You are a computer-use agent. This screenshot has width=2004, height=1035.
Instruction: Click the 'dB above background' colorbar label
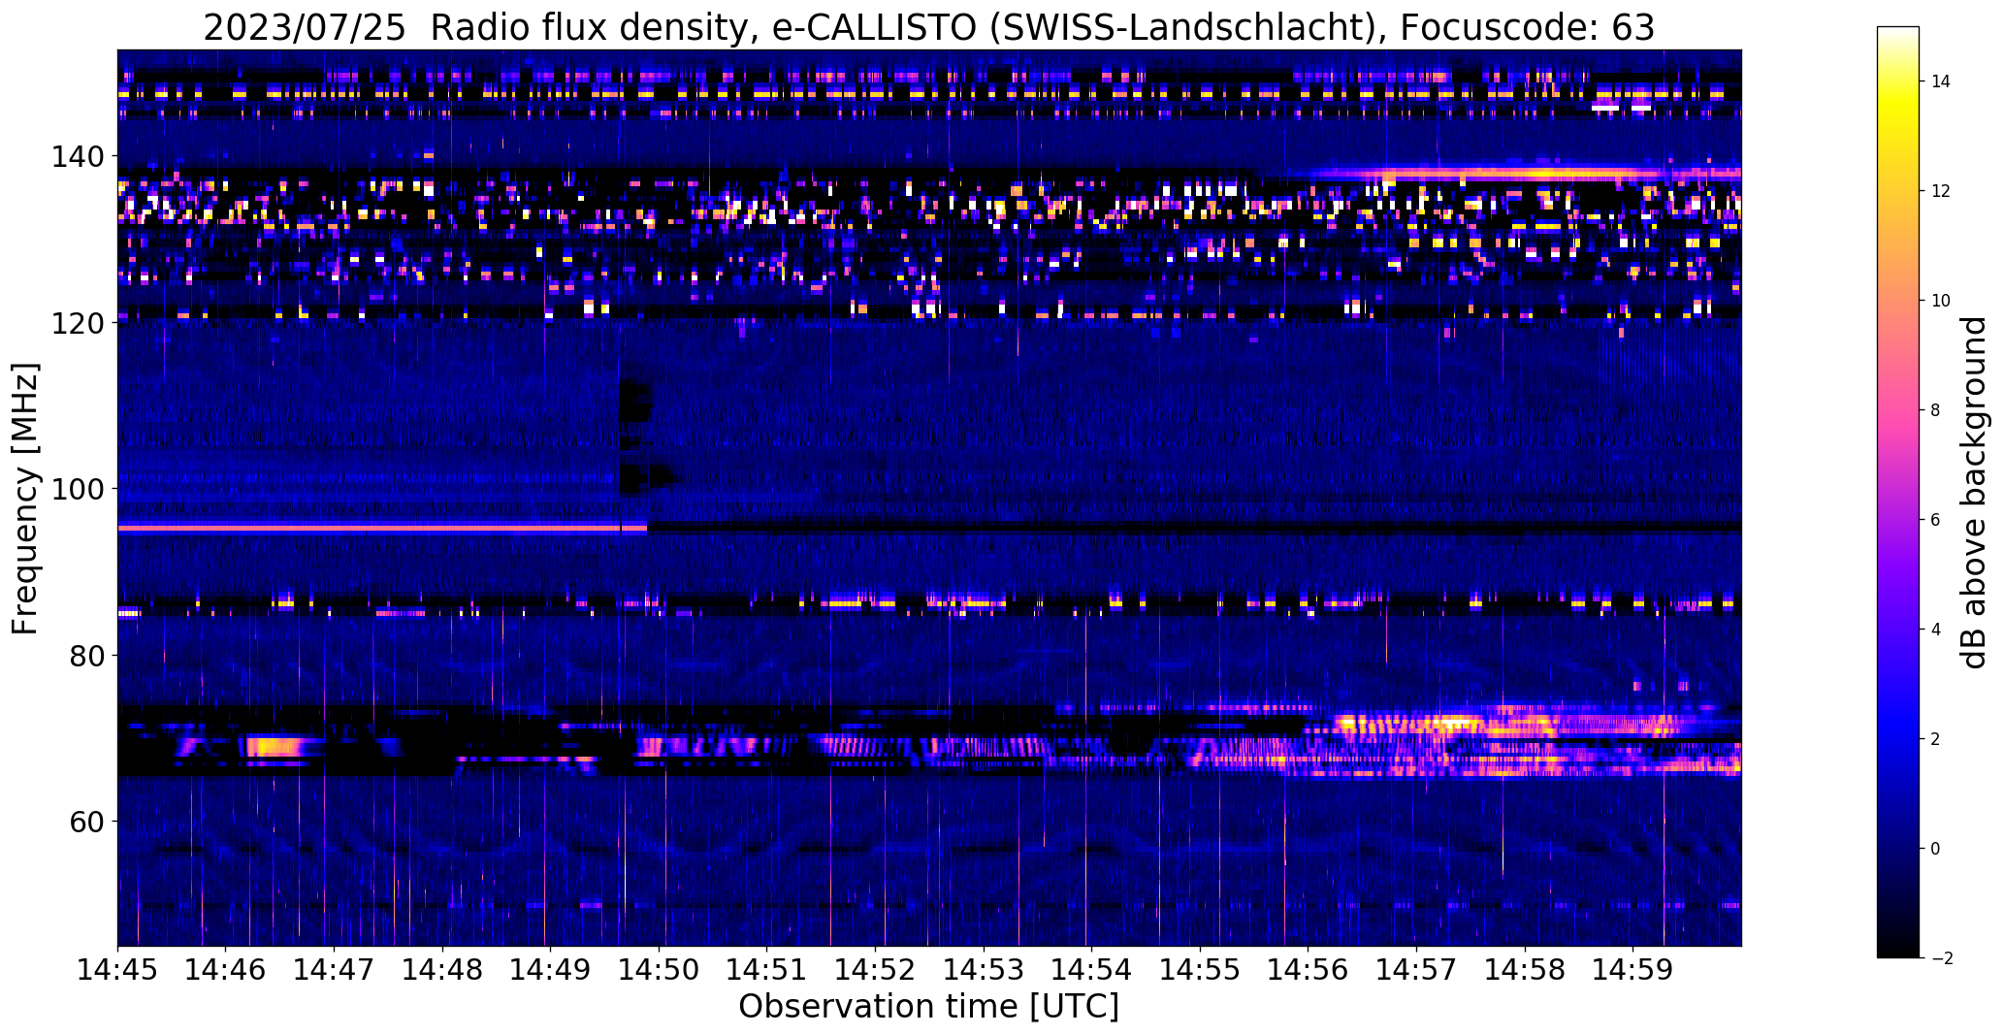coord(1973,493)
